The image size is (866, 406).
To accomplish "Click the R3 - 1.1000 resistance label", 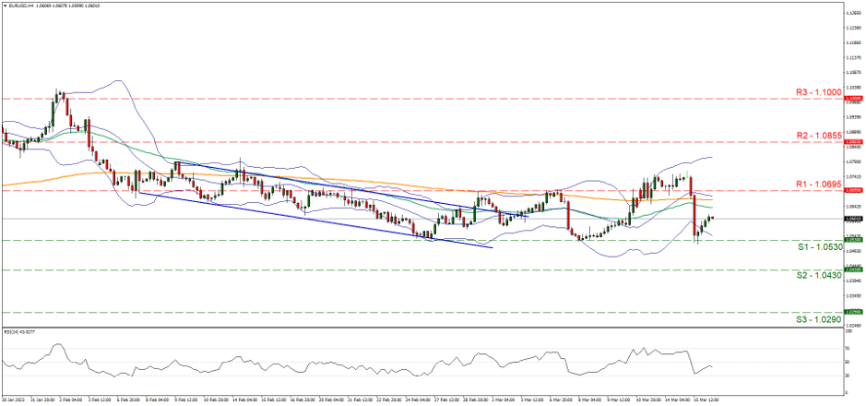I will pos(817,93).
